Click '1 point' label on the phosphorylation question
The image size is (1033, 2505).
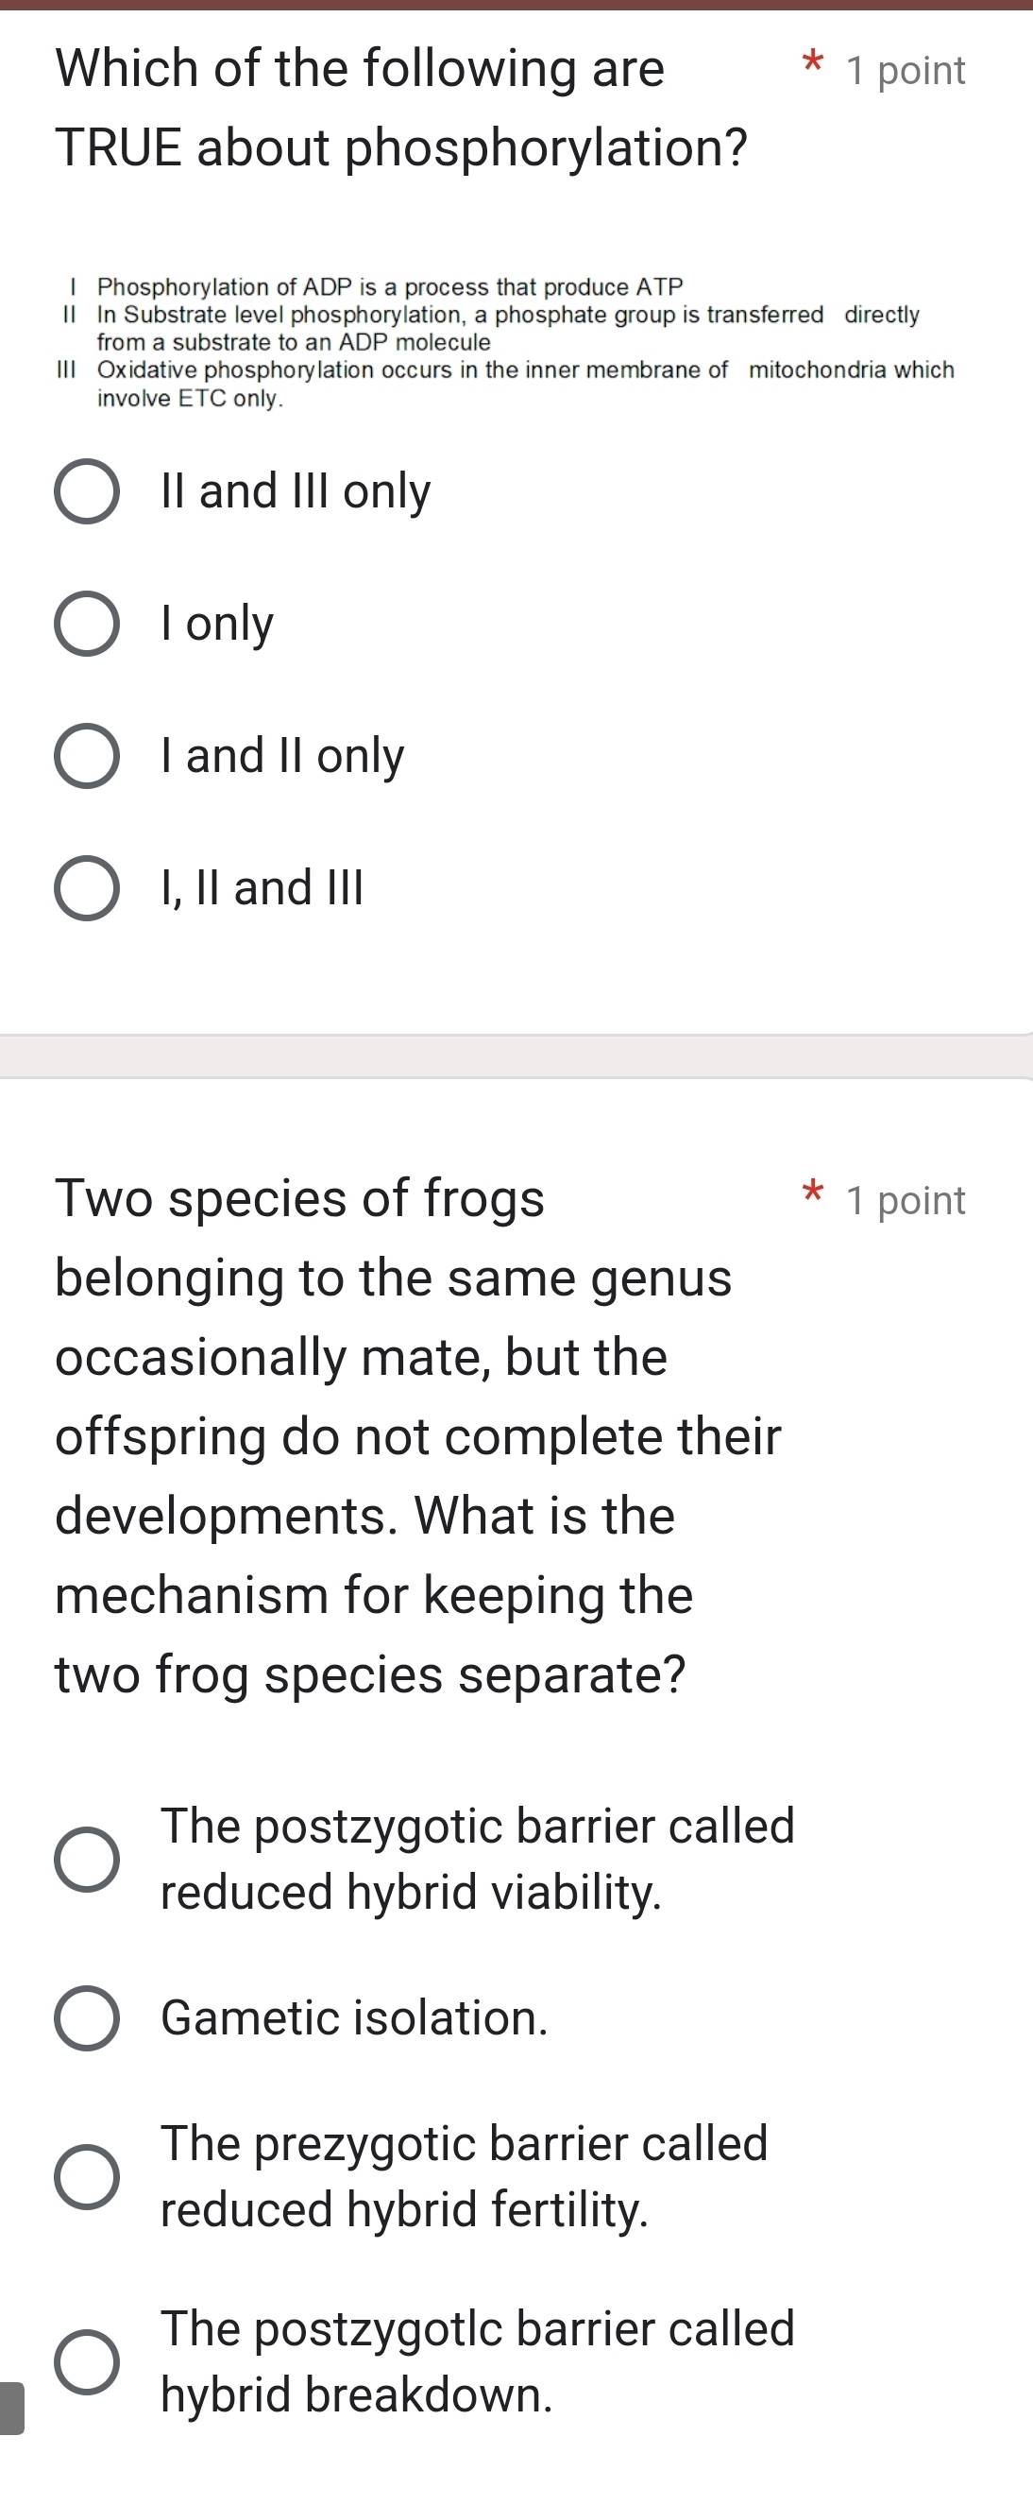pos(905,71)
